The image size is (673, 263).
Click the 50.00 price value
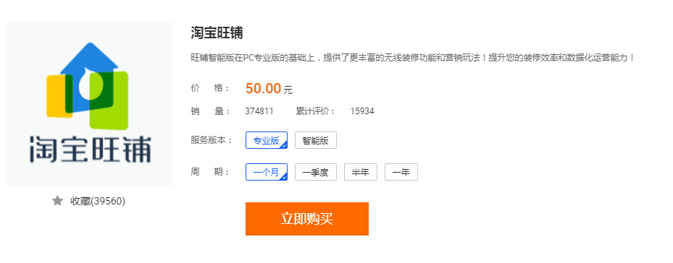(x=263, y=88)
